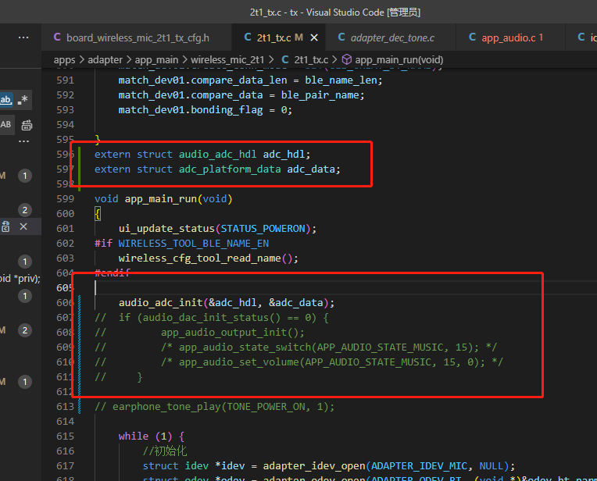The height and width of the screenshot is (481, 597).
Task: Click 'audio_adc_hdl' in the extern declaration
Action: [217, 155]
